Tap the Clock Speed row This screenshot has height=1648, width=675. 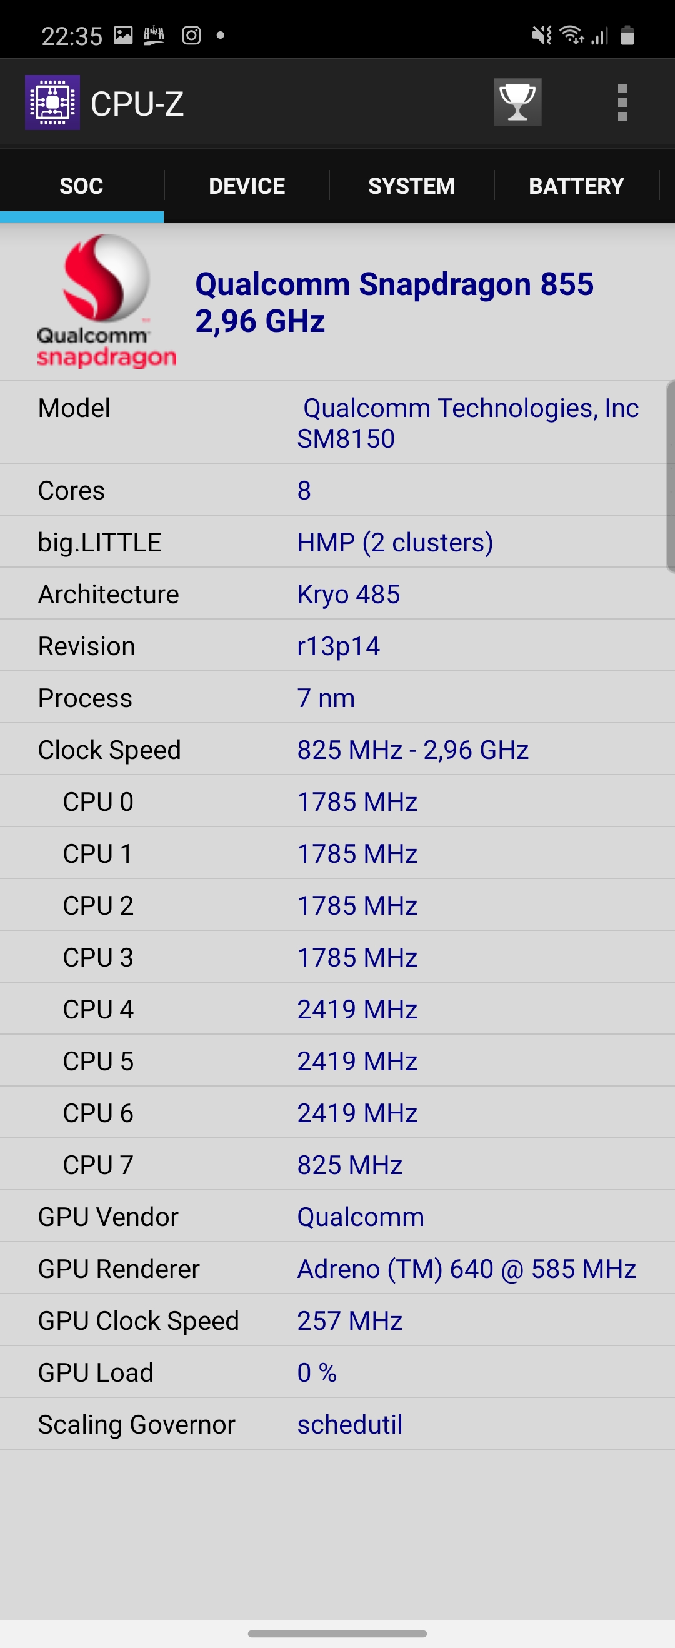point(337,750)
